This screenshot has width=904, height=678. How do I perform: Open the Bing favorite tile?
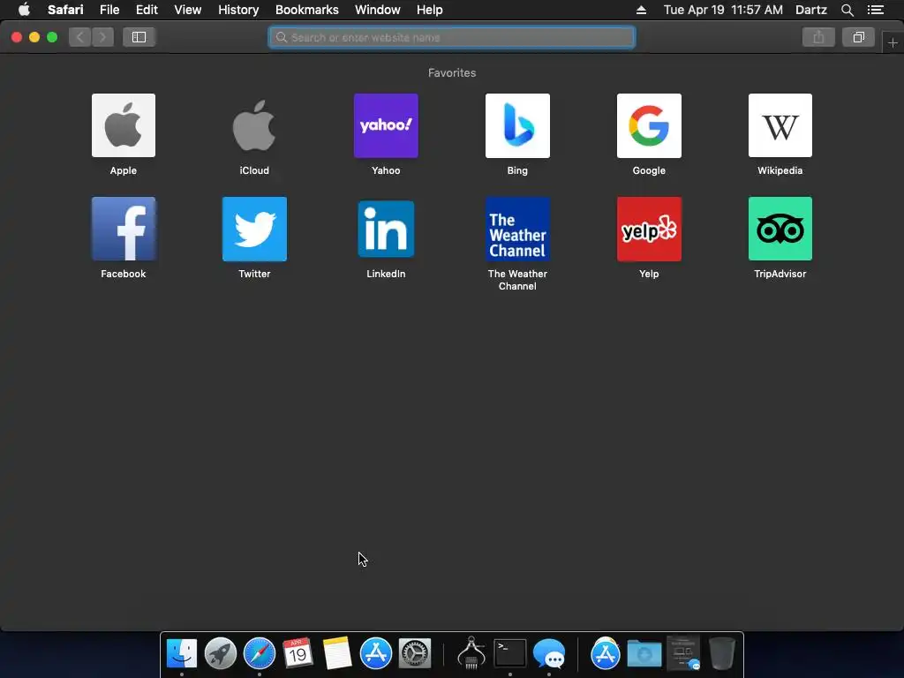[517, 125]
